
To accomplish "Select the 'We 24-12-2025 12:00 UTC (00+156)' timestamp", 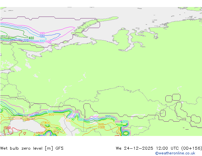I will [x=159, y=148].
